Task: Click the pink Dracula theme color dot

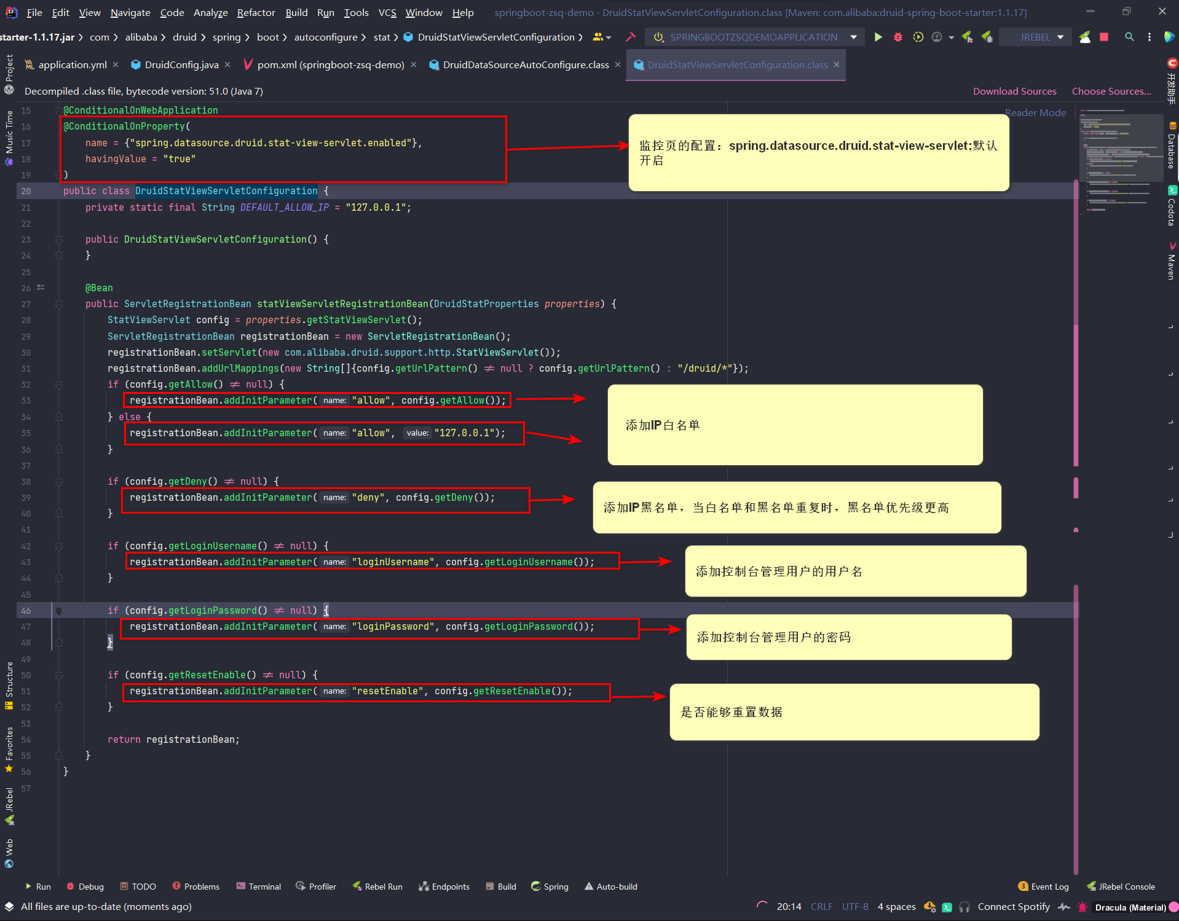Action: click(x=1173, y=907)
